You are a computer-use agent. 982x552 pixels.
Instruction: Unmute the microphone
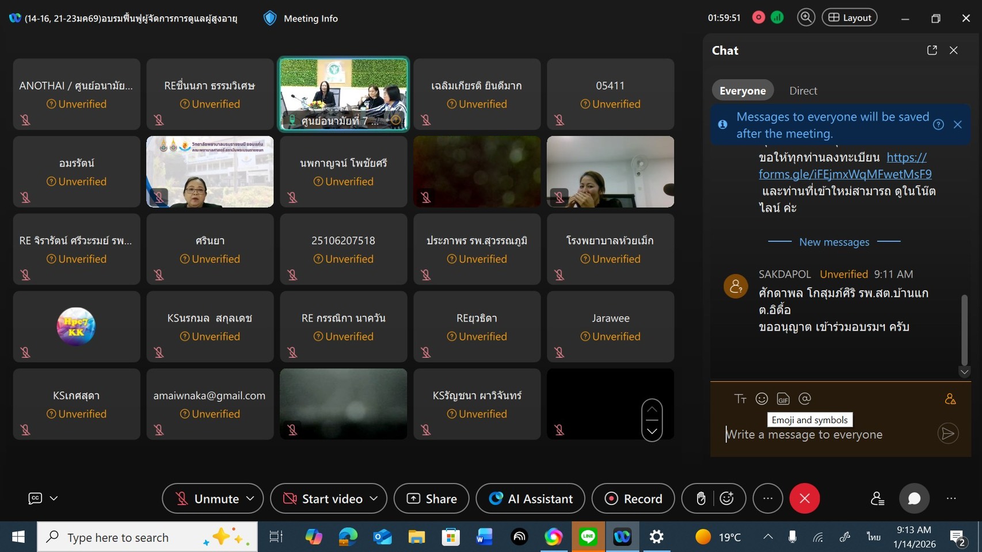[206, 499]
